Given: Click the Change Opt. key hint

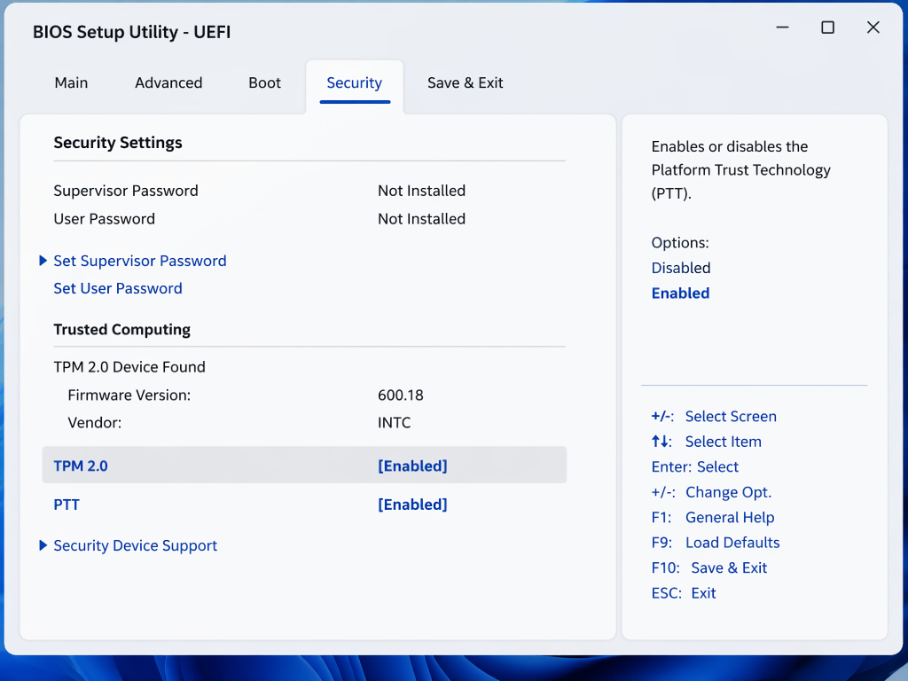Looking at the screenshot, I should (x=711, y=492).
